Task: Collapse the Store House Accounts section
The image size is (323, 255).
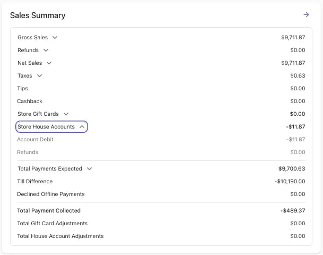Action: click(51, 126)
